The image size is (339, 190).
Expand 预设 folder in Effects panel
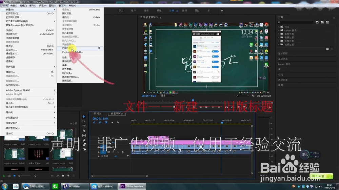tap(278, 27)
